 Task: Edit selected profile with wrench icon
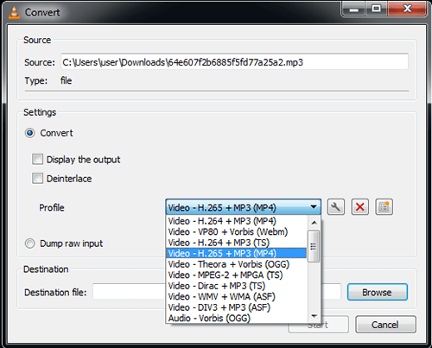(336, 207)
